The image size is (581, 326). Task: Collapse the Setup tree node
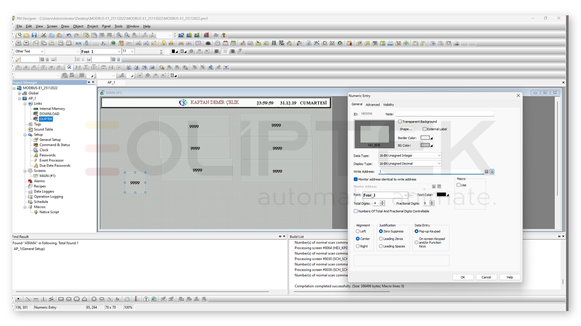point(25,135)
